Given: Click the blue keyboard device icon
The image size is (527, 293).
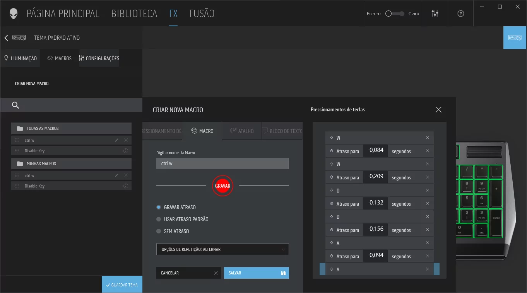Looking at the screenshot, I should 515,37.
